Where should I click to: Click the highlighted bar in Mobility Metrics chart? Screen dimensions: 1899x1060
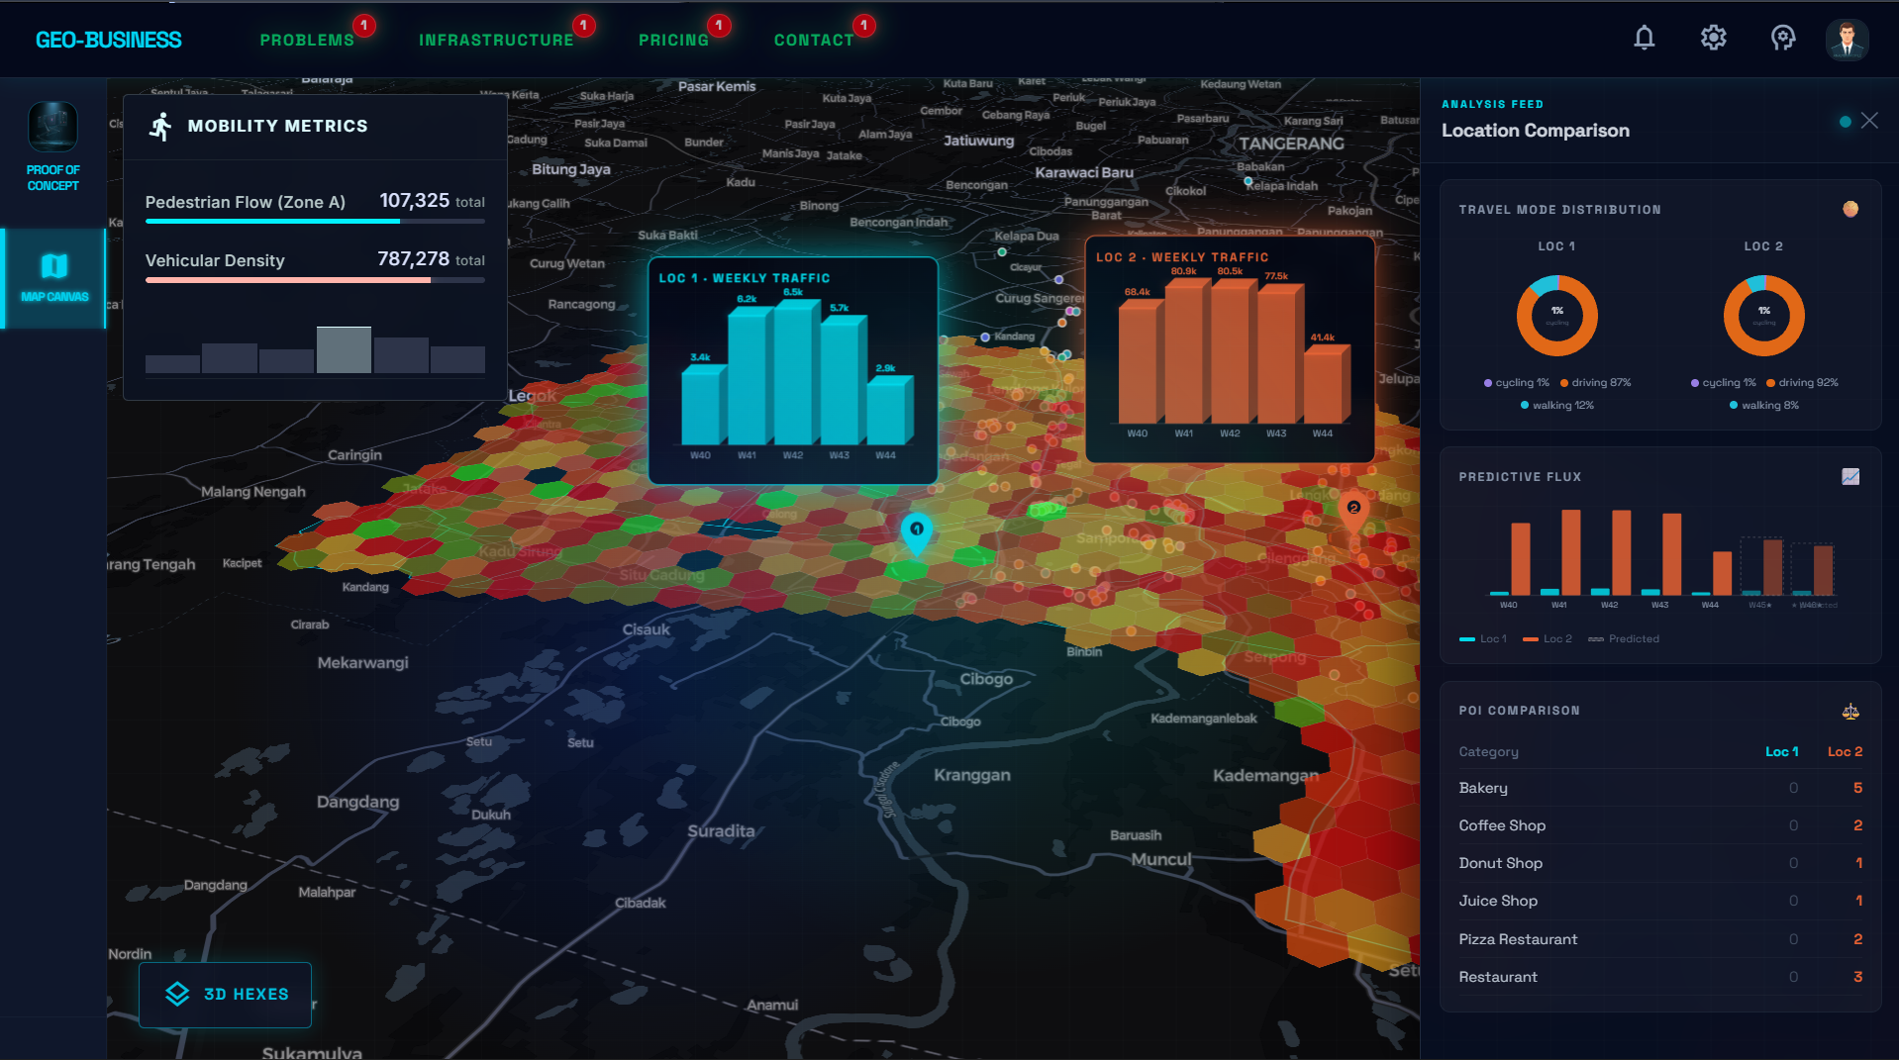click(344, 349)
